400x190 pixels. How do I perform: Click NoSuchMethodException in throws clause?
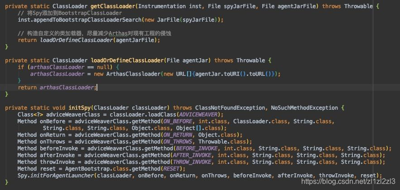click(304, 108)
